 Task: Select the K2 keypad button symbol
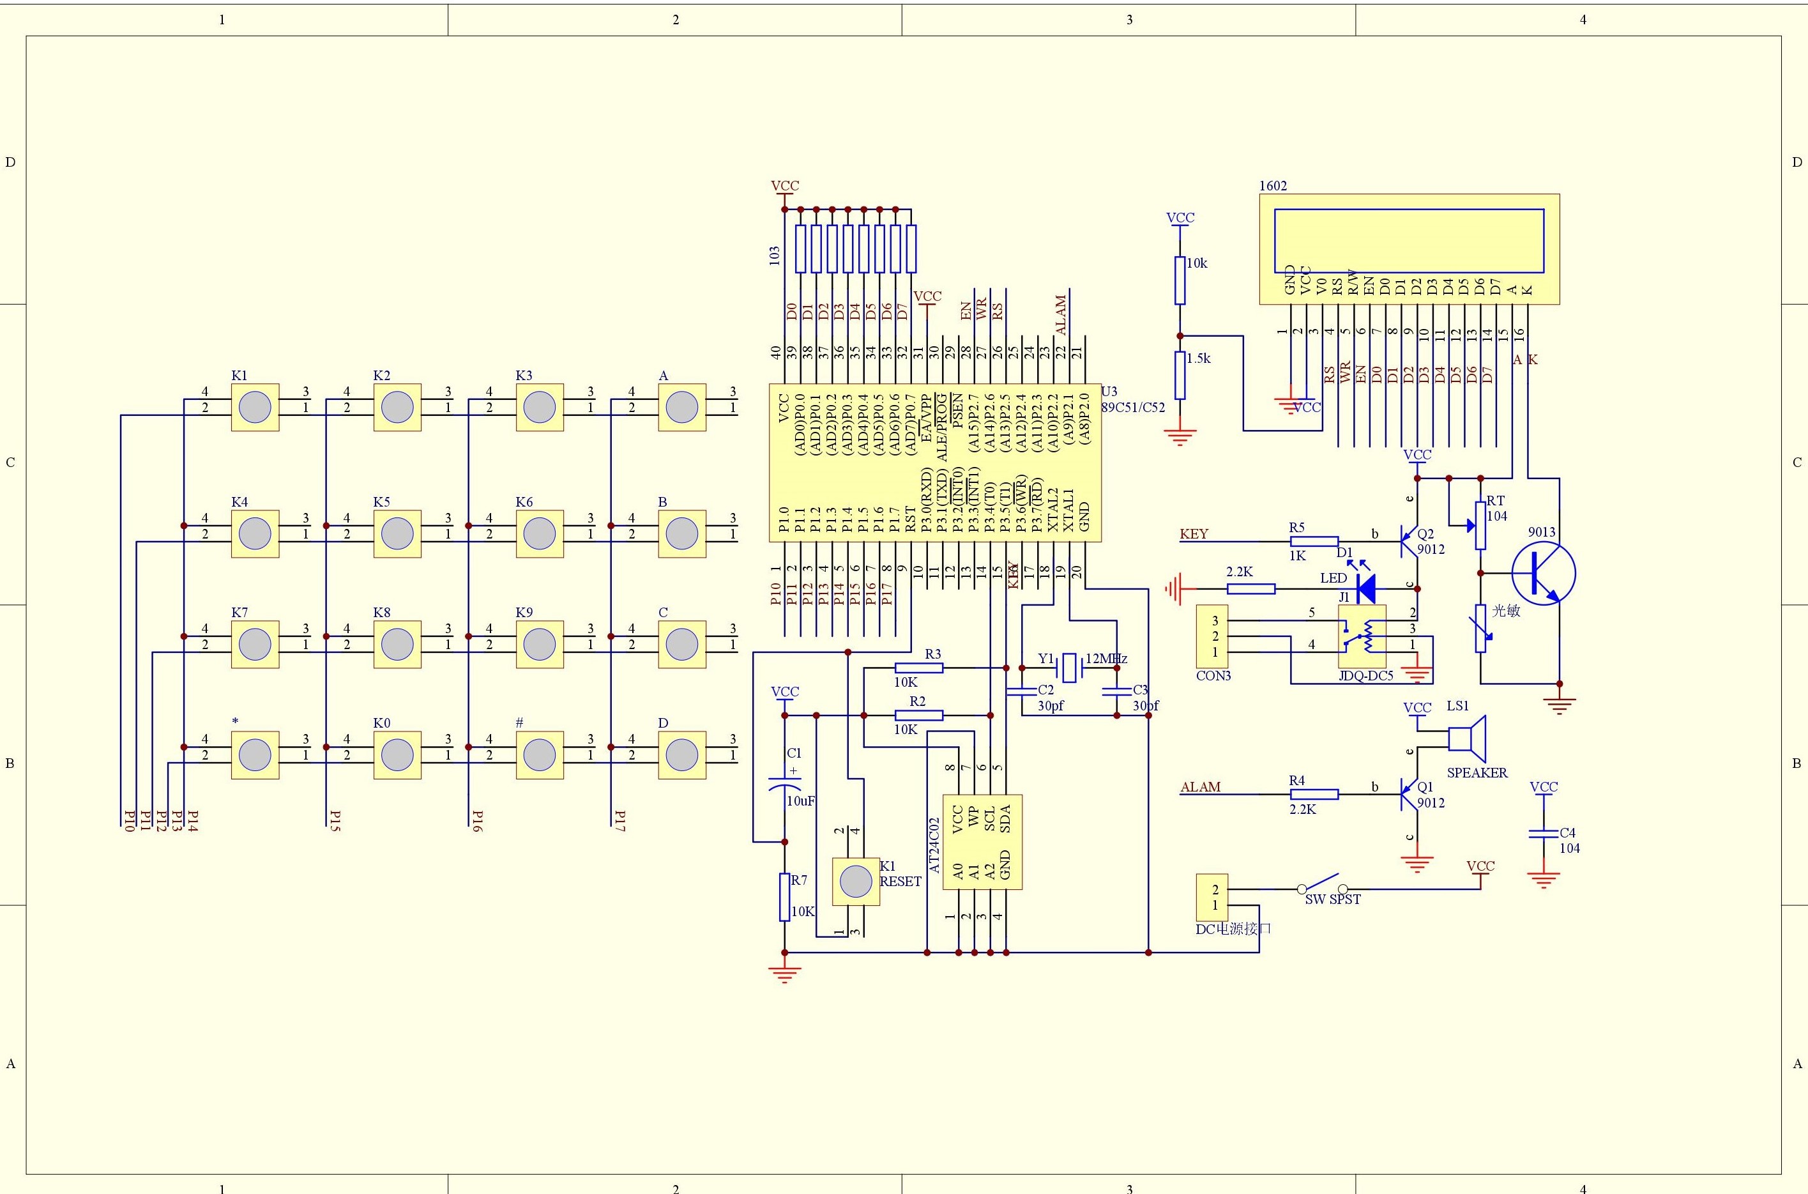[x=397, y=408]
